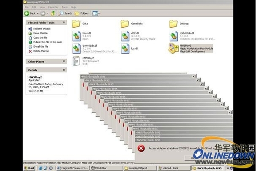Collapse the Details panel
256x171 pixels.
pos(64,70)
